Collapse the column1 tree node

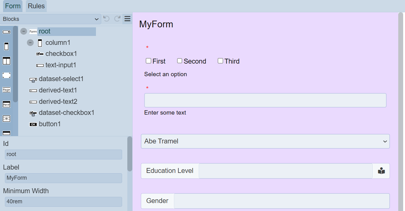(30, 43)
